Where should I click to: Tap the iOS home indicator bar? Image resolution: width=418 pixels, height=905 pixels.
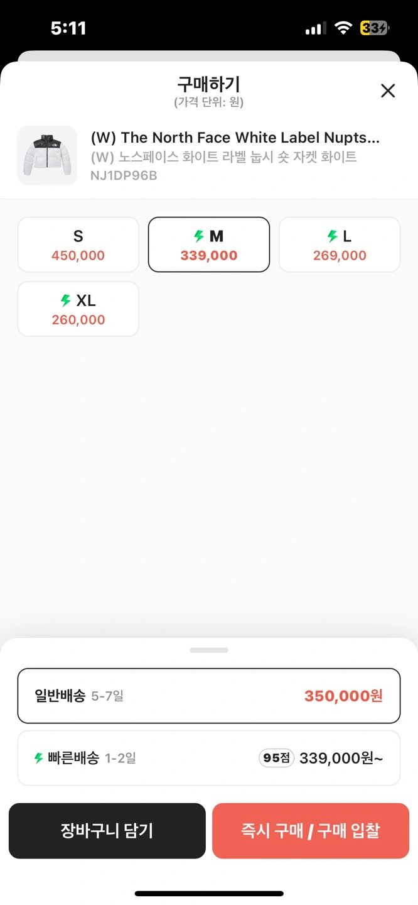[208, 893]
